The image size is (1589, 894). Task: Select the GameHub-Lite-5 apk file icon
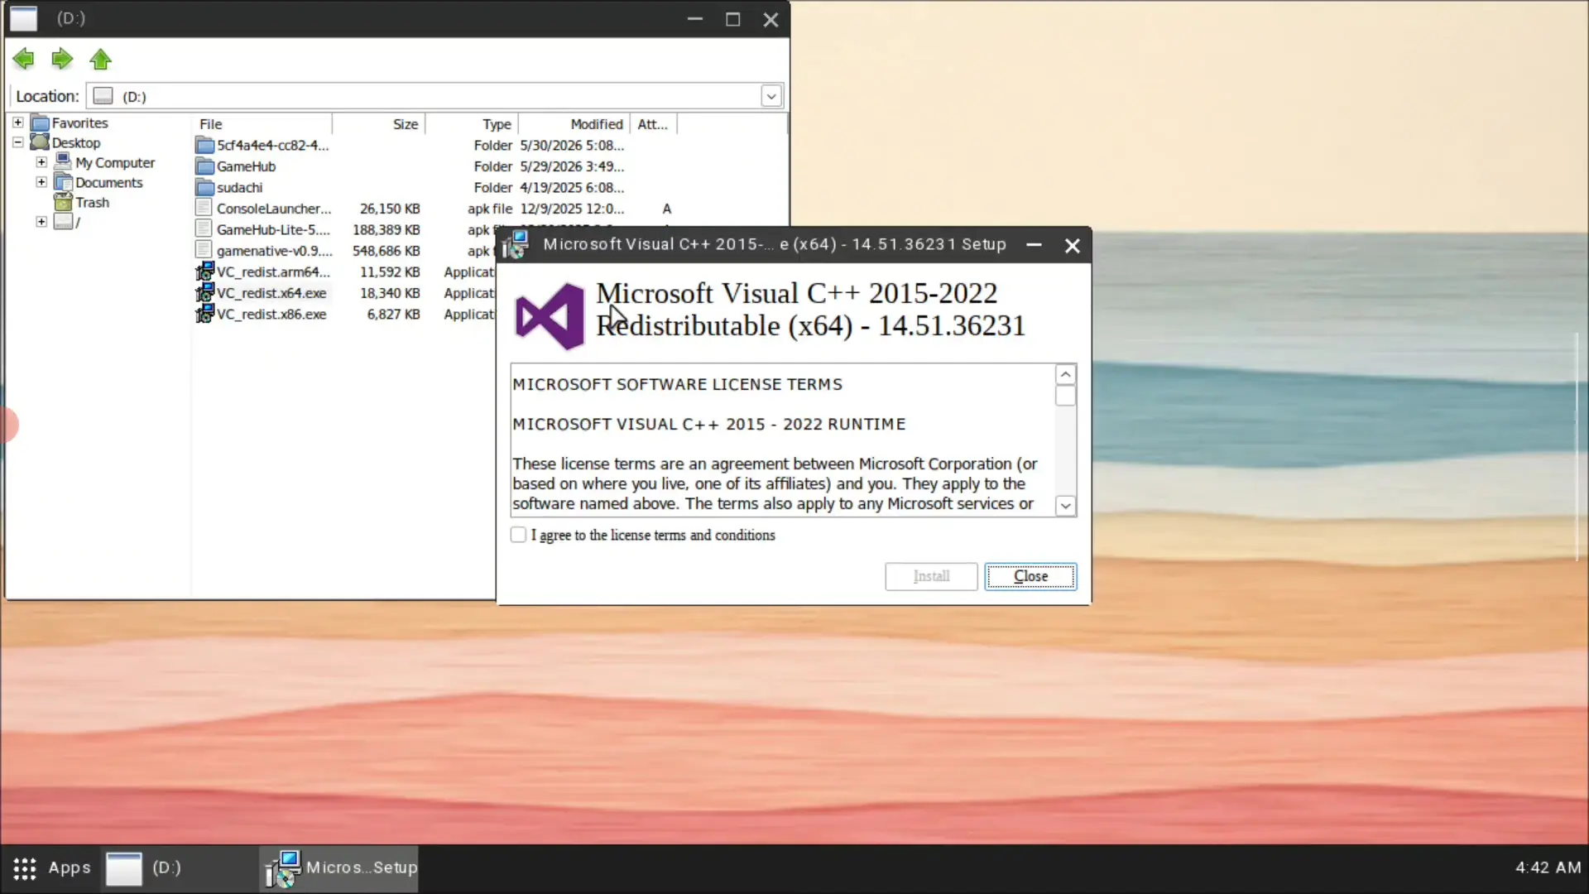tap(204, 229)
